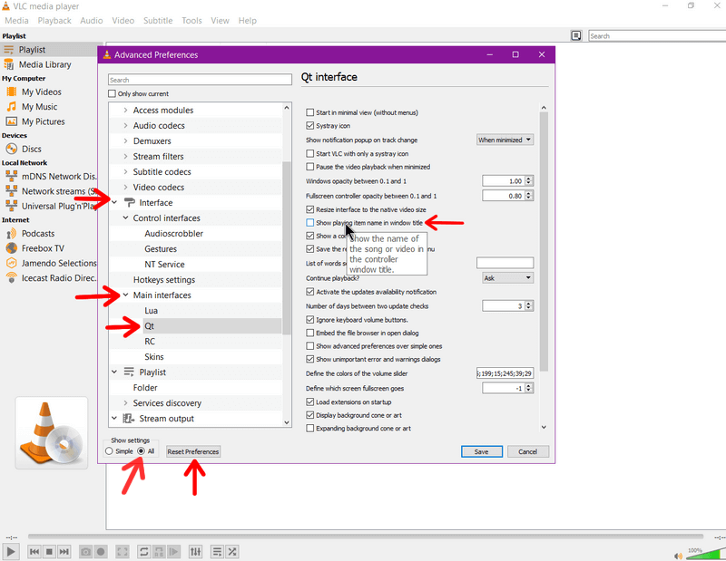Take a snapshot with the camera icon
The width and height of the screenshot is (726, 561).
[85, 551]
